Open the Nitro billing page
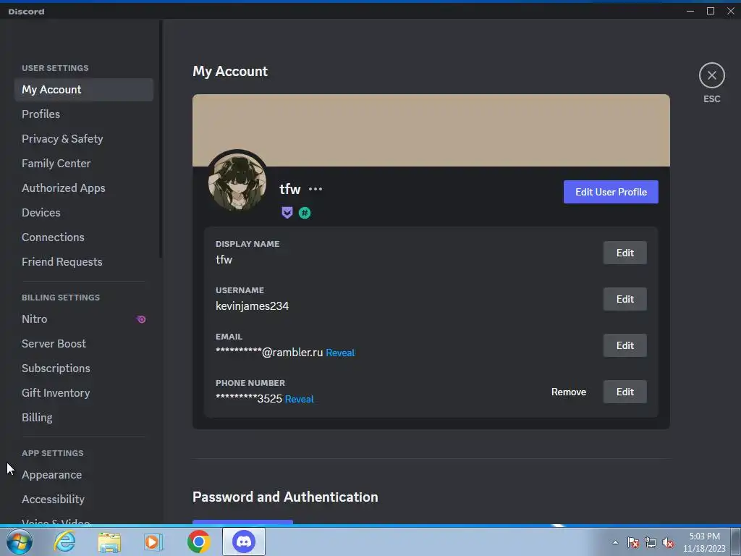This screenshot has height=556, width=741. point(84,319)
